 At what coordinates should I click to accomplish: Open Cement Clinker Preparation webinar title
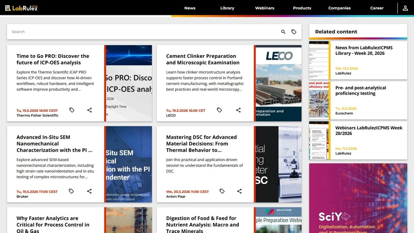[x=203, y=59]
